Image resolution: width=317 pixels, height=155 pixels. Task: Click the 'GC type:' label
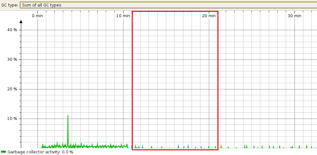[9, 5]
